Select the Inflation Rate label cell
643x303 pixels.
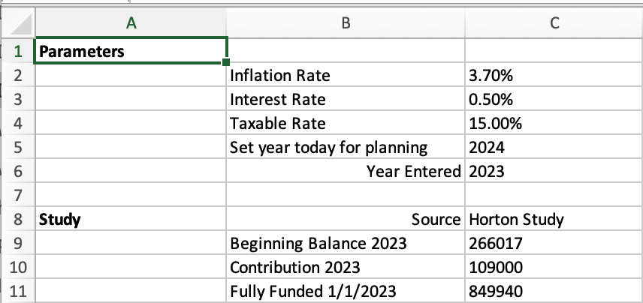coord(346,76)
